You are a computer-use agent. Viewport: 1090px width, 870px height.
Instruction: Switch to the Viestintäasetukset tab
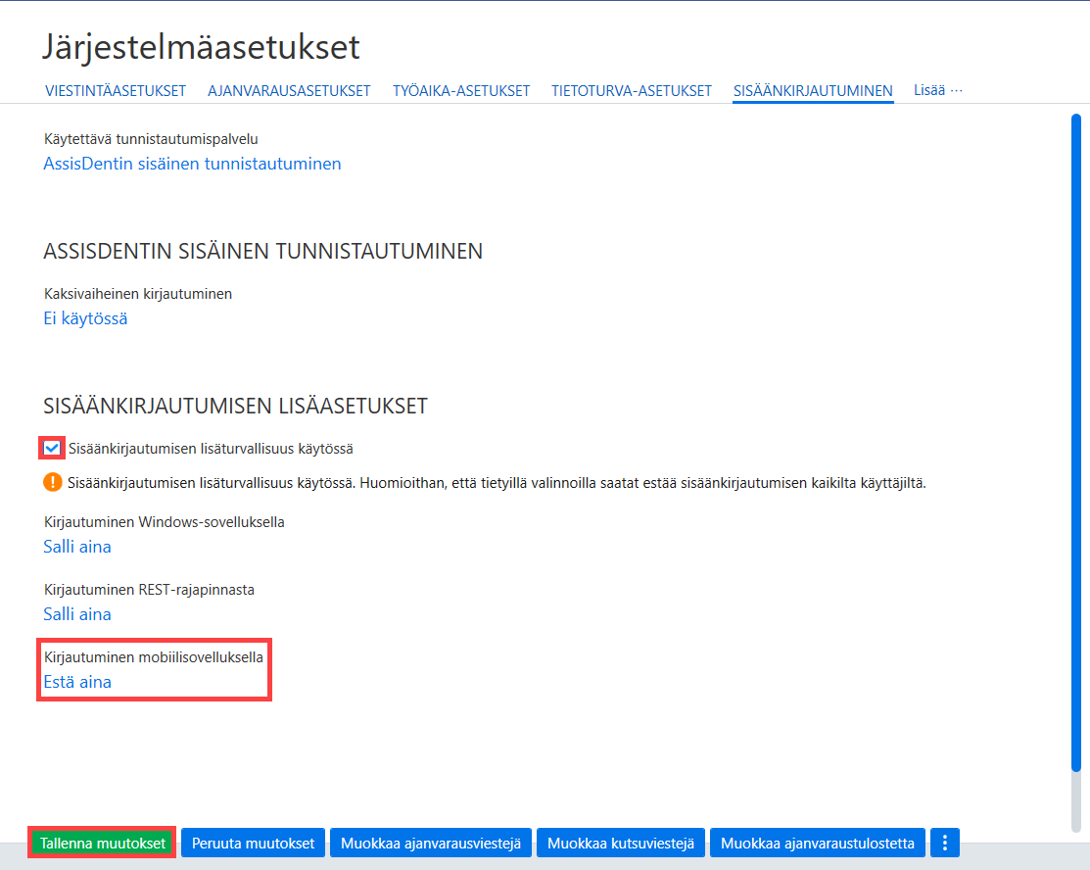116,91
